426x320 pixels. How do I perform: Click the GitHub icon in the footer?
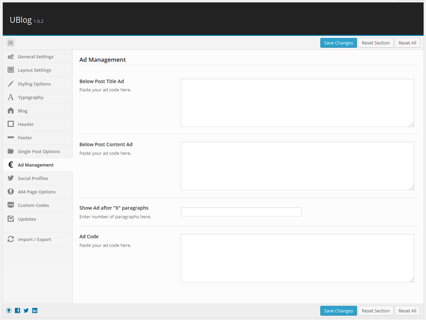pyautogui.click(x=9, y=311)
